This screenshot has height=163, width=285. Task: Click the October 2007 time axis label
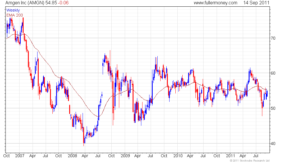[x=58, y=156]
